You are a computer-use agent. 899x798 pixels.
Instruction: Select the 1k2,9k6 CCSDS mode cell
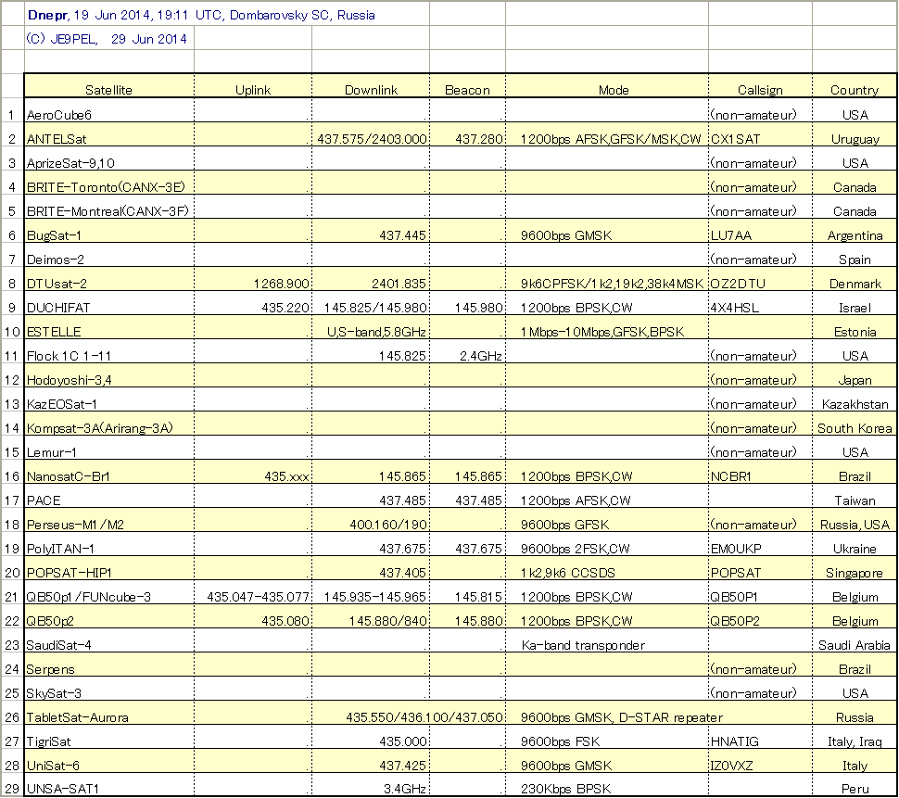[607, 567]
